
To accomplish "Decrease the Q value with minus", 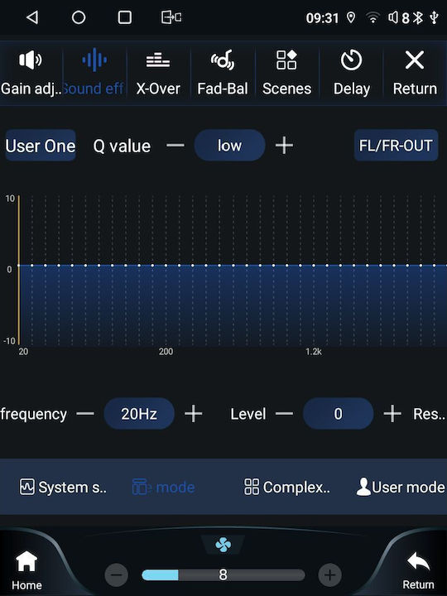I will point(175,145).
